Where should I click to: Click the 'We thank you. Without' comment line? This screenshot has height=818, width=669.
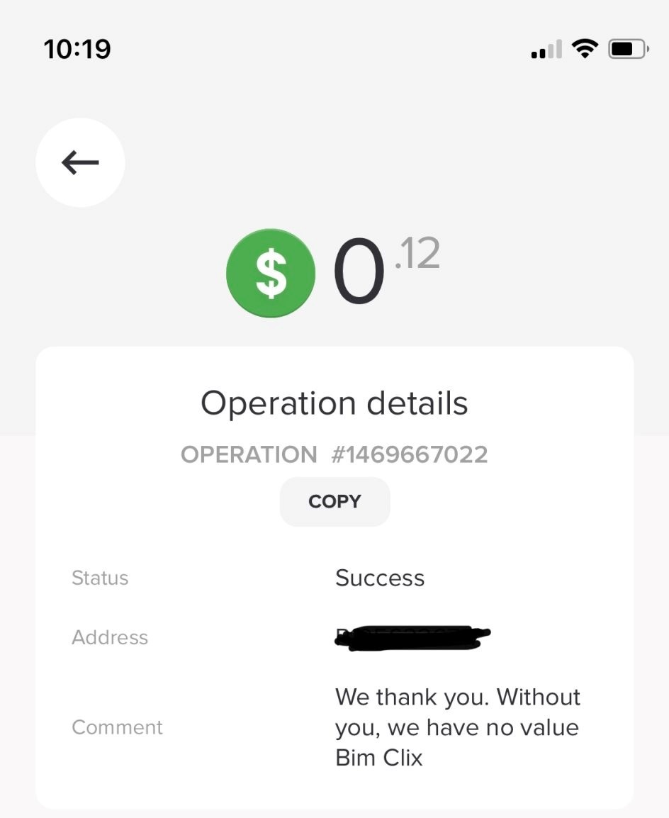[458, 697]
